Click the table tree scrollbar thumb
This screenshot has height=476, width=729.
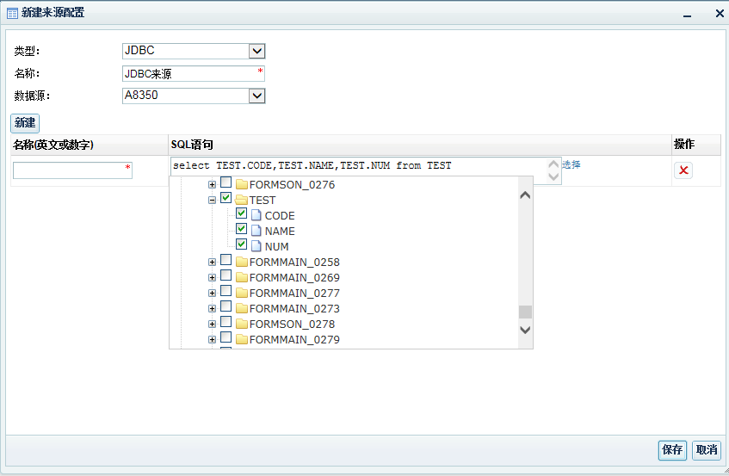click(x=525, y=312)
